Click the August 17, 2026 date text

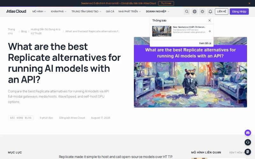click(100, 118)
